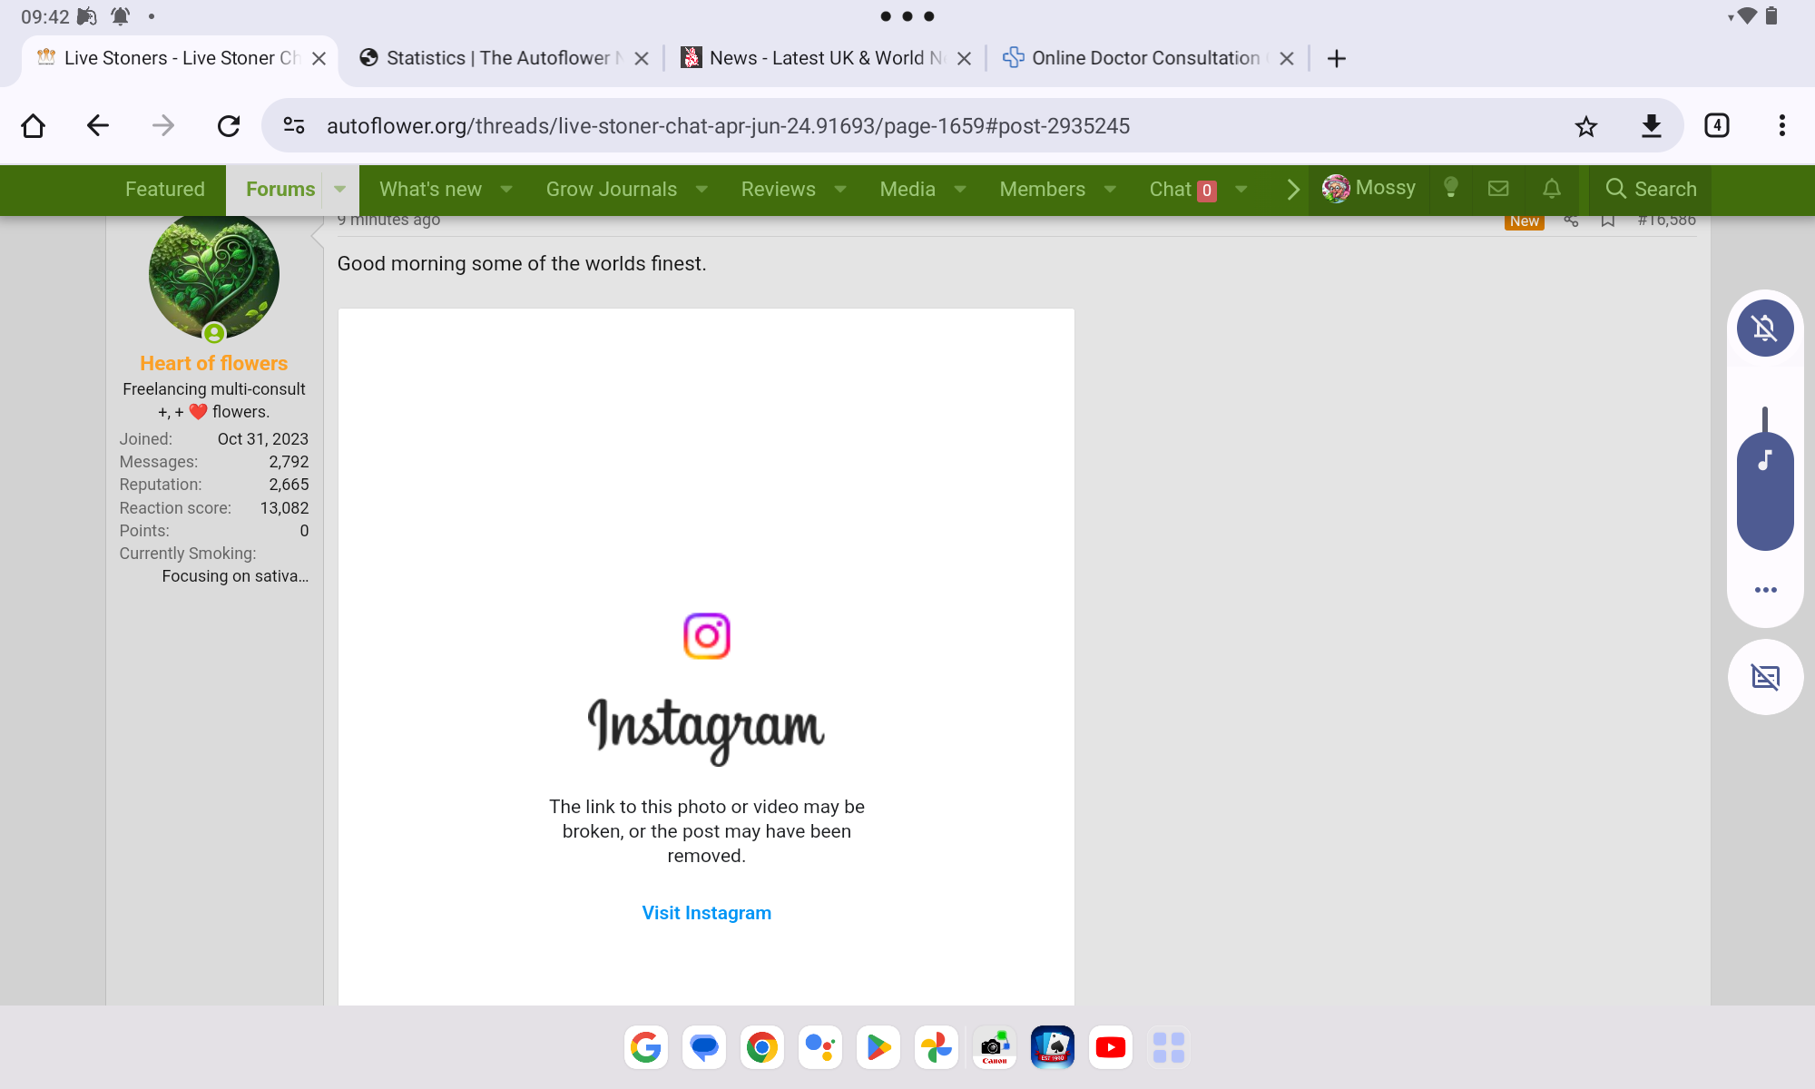Expand the Forums dropdown arrow
Screen dimensions: 1815x1089
pos(339,189)
